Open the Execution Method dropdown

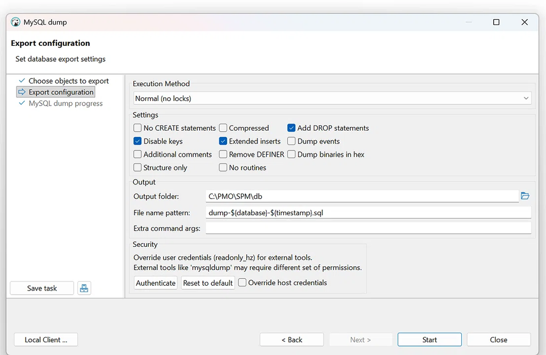[332, 98]
